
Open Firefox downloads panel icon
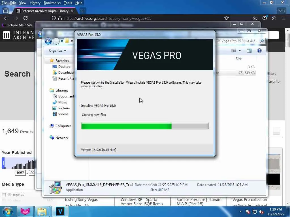(255, 18)
